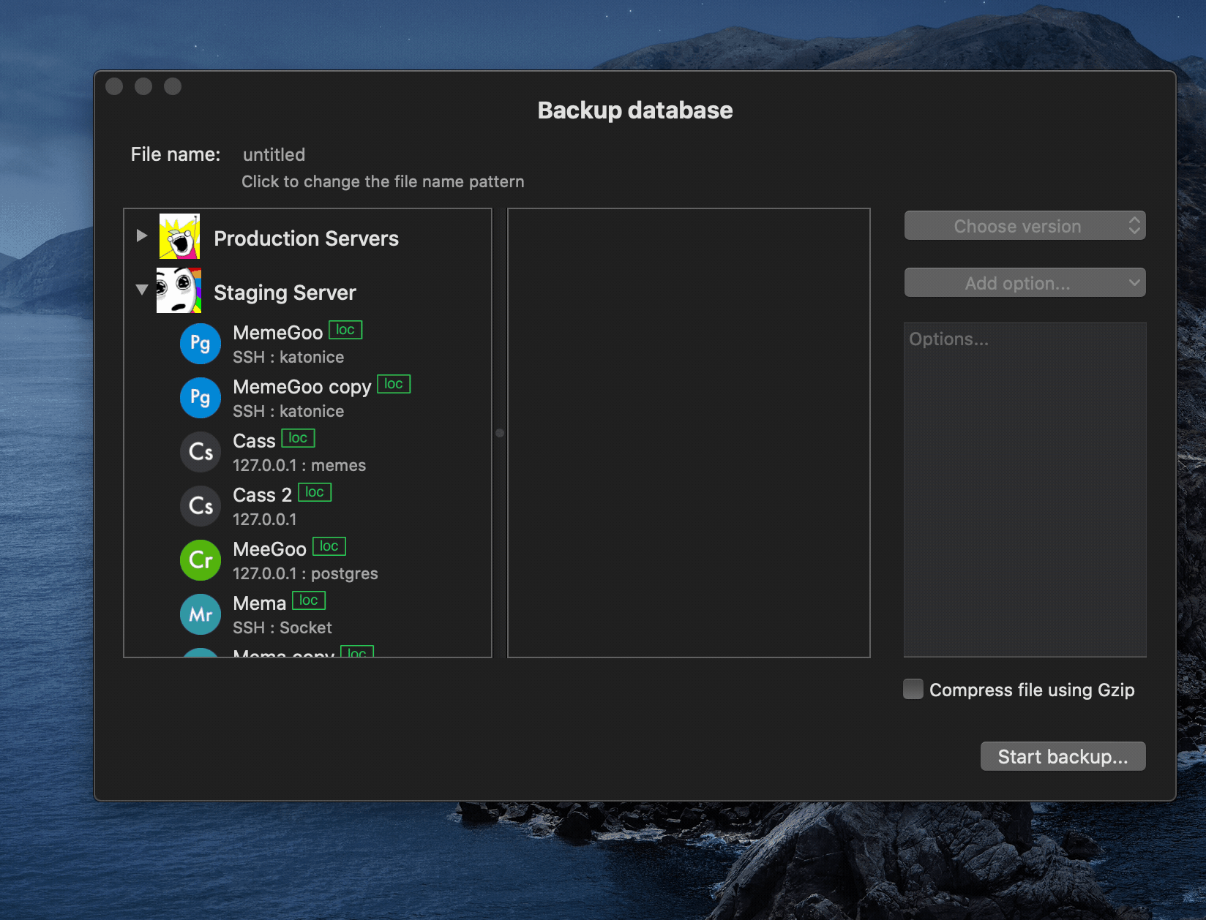Select the Mema connection entry
Screen dimensions: 1206x920
coord(261,603)
